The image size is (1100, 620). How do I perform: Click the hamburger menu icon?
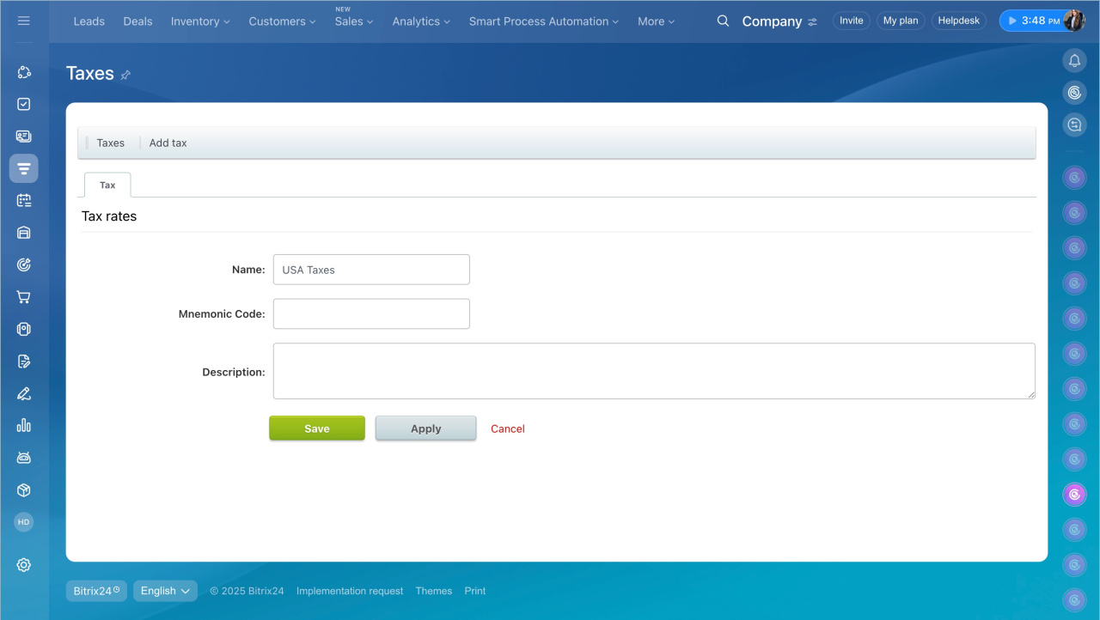pos(23,21)
